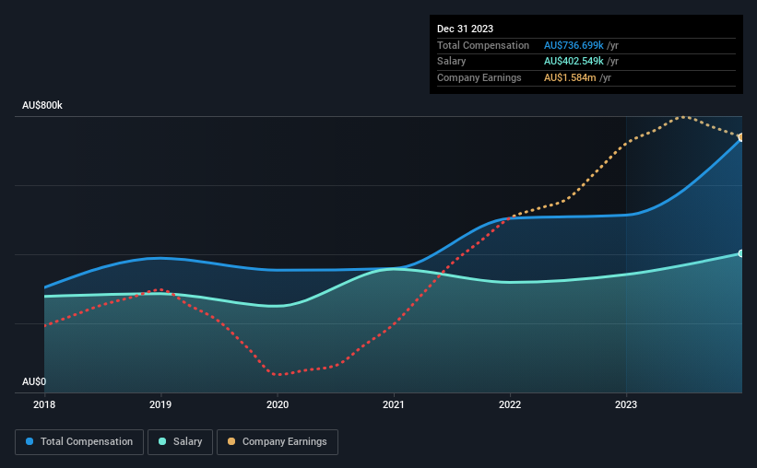Toggle the Total Compensation legend button
757x468 pixels.
click(x=79, y=442)
